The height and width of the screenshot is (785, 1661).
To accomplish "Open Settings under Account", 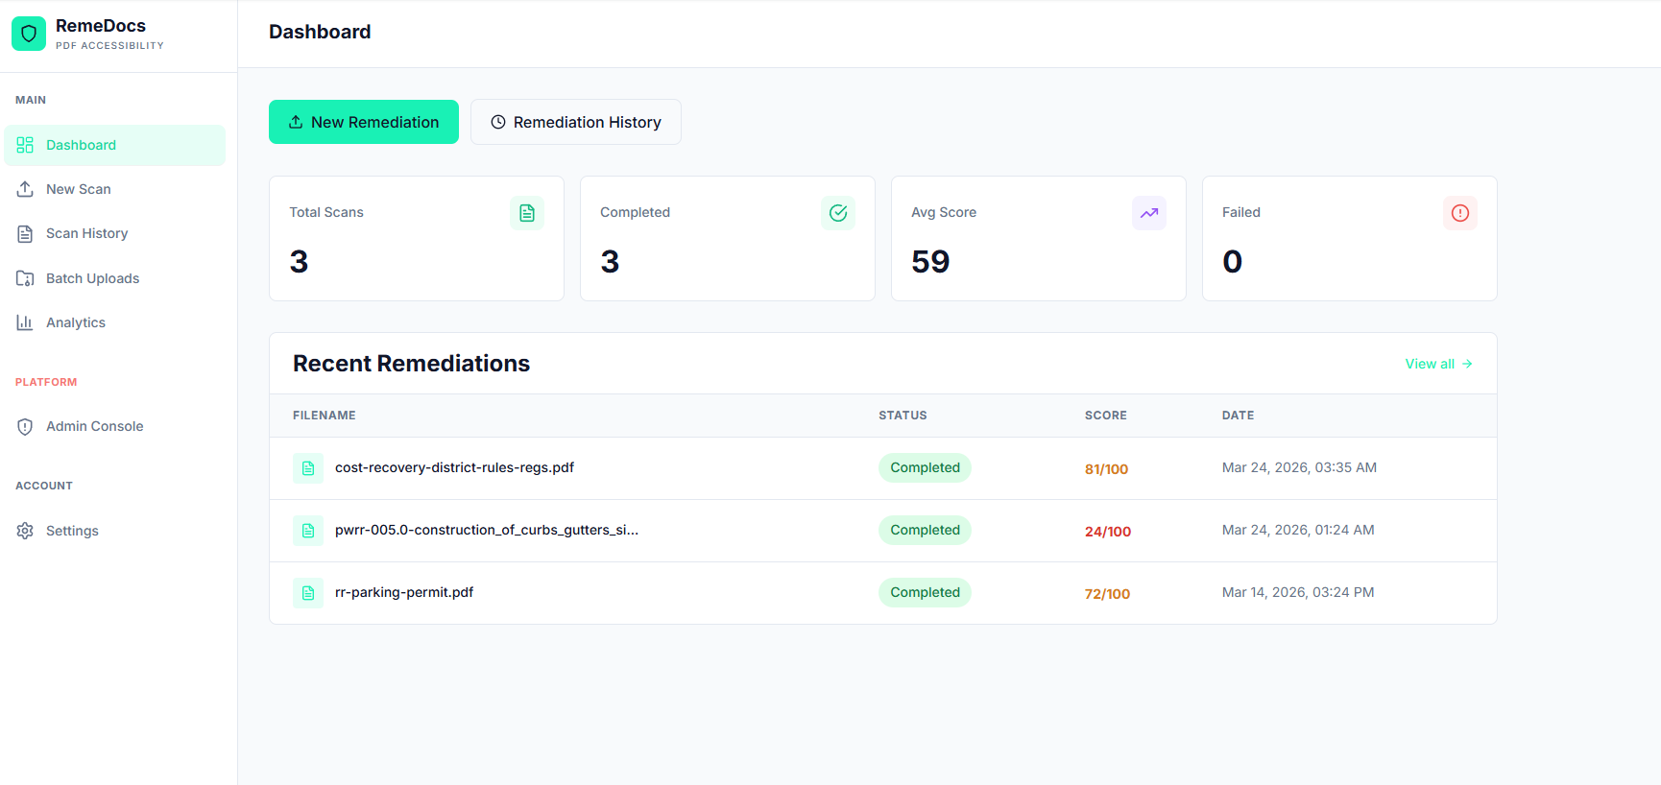I will (x=115, y=531).
